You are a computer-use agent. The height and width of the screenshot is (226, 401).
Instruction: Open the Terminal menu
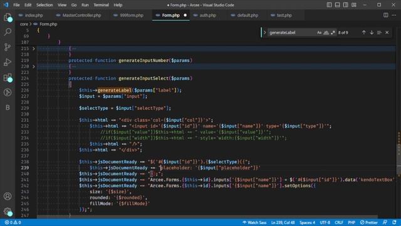click(101, 5)
